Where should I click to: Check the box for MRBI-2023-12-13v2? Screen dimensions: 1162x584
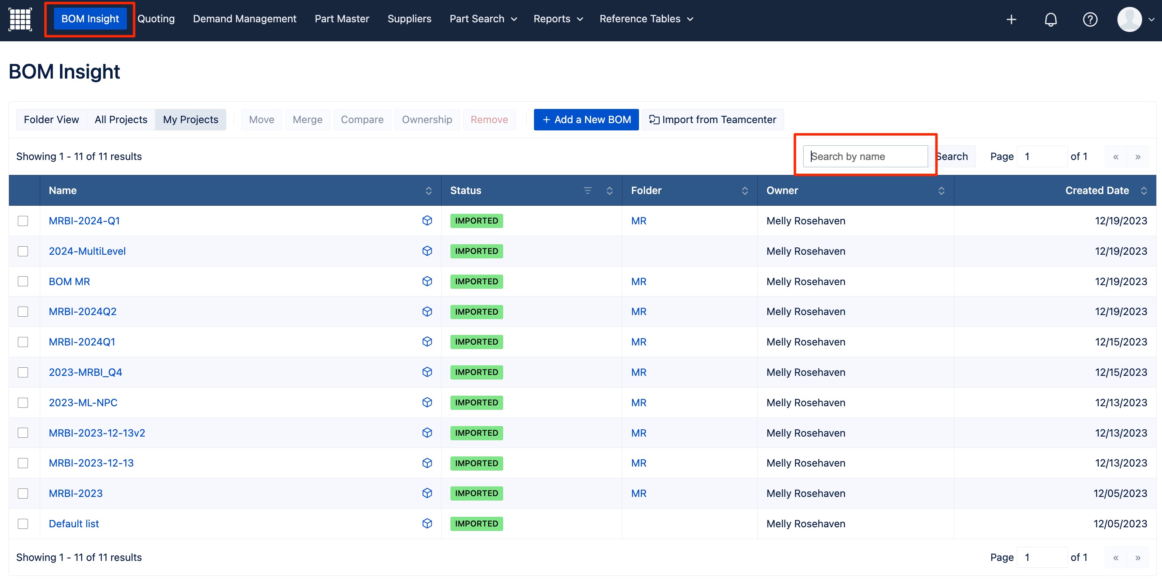tap(23, 433)
